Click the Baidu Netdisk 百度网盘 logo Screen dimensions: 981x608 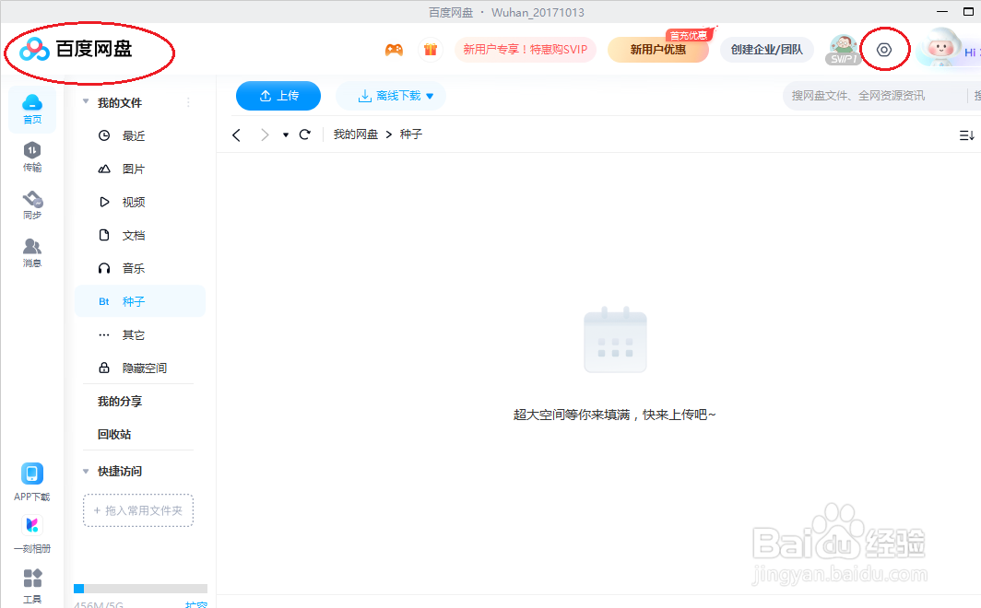coord(76,49)
